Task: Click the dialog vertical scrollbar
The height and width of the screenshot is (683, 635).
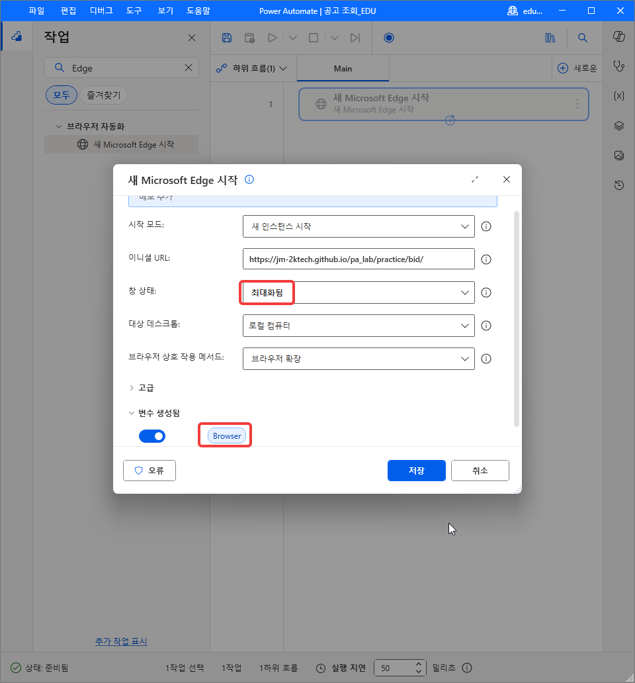Action: click(517, 319)
